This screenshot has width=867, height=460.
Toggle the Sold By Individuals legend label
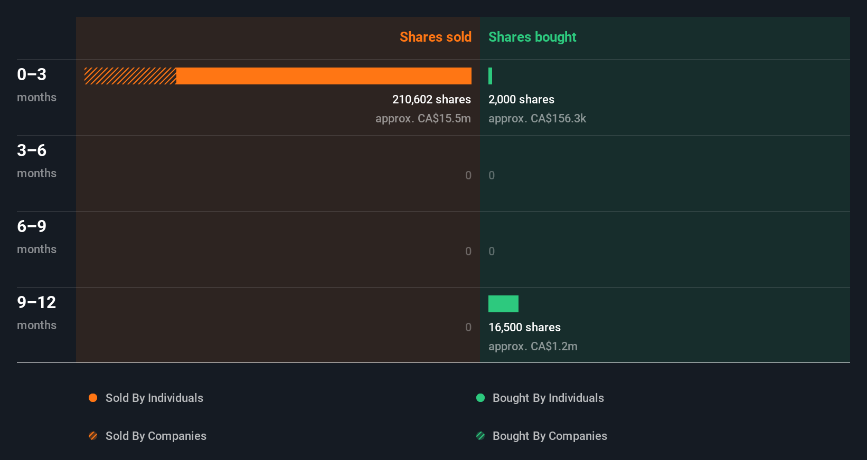(x=154, y=398)
